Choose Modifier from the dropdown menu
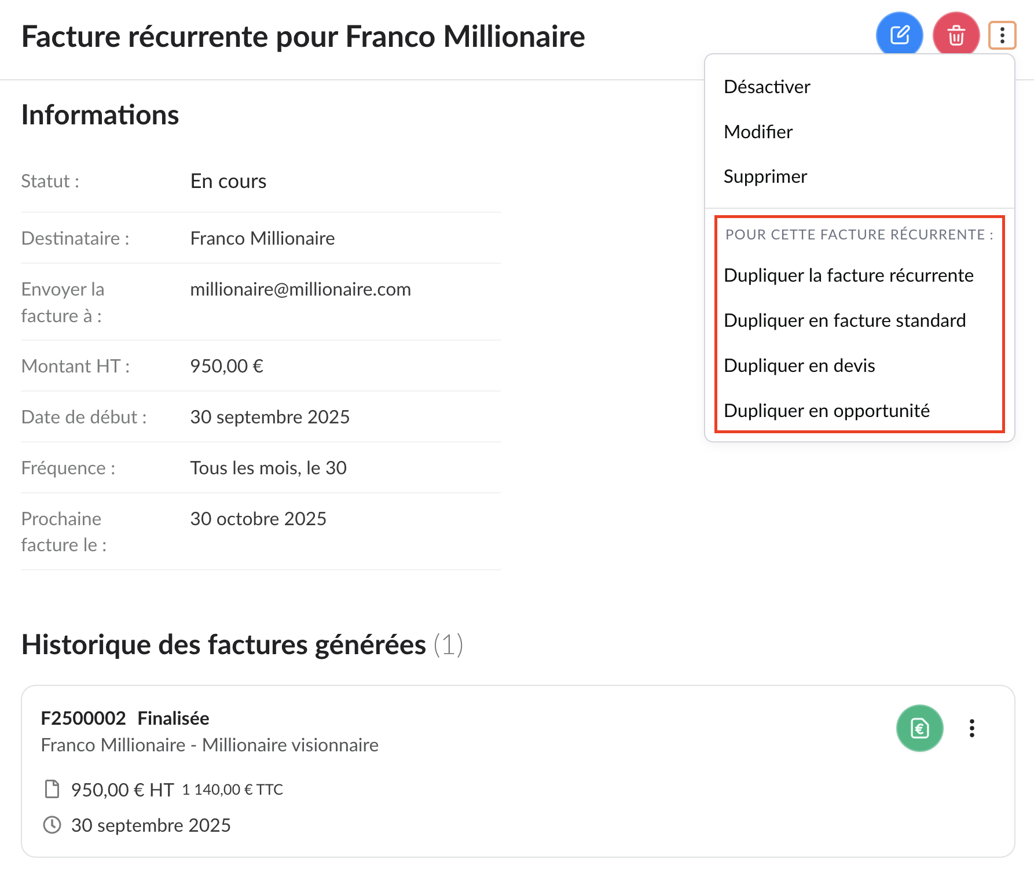The height and width of the screenshot is (878, 1034). tap(758, 132)
